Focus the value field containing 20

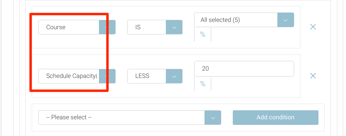point(244,69)
